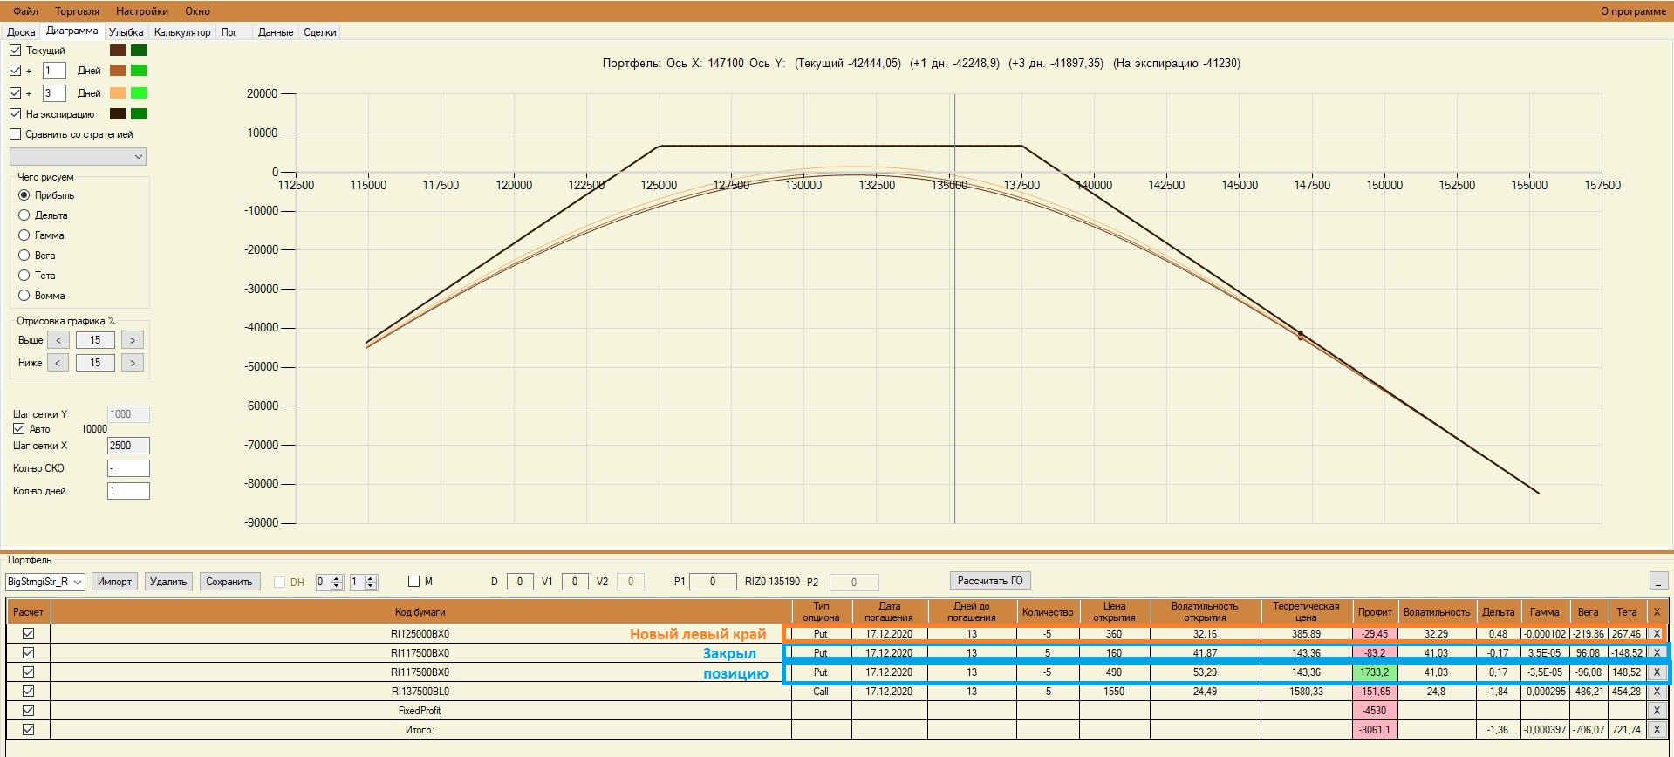Select the Дельта plot option
Image resolution: width=1674 pixels, height=757 pixels.
click(x=24, y=215)
